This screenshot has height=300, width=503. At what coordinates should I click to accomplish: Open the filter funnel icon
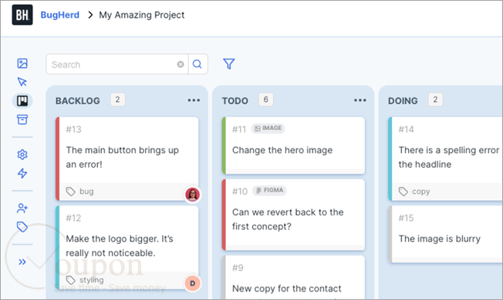tap(228, 64)
